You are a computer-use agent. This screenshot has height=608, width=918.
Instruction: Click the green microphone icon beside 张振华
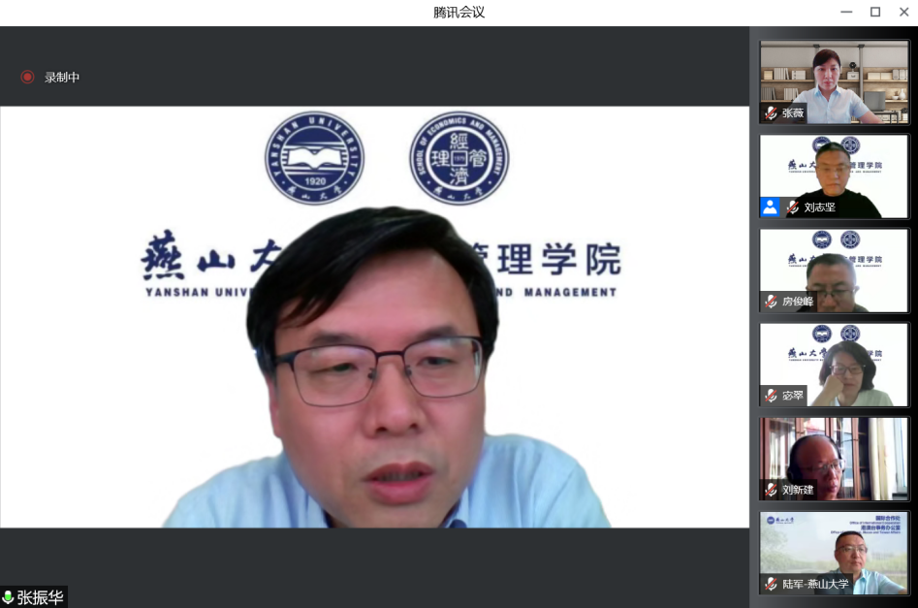pyautogui.click(x=9, y=597)
